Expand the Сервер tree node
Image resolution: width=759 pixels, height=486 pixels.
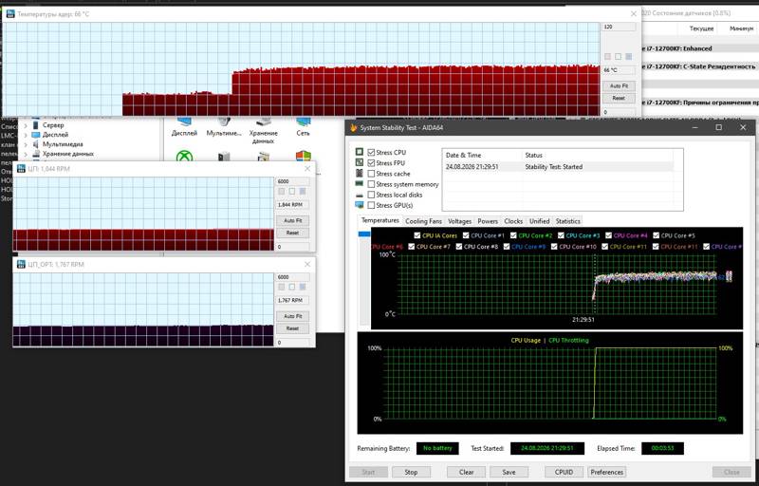[x=26, y=125]
